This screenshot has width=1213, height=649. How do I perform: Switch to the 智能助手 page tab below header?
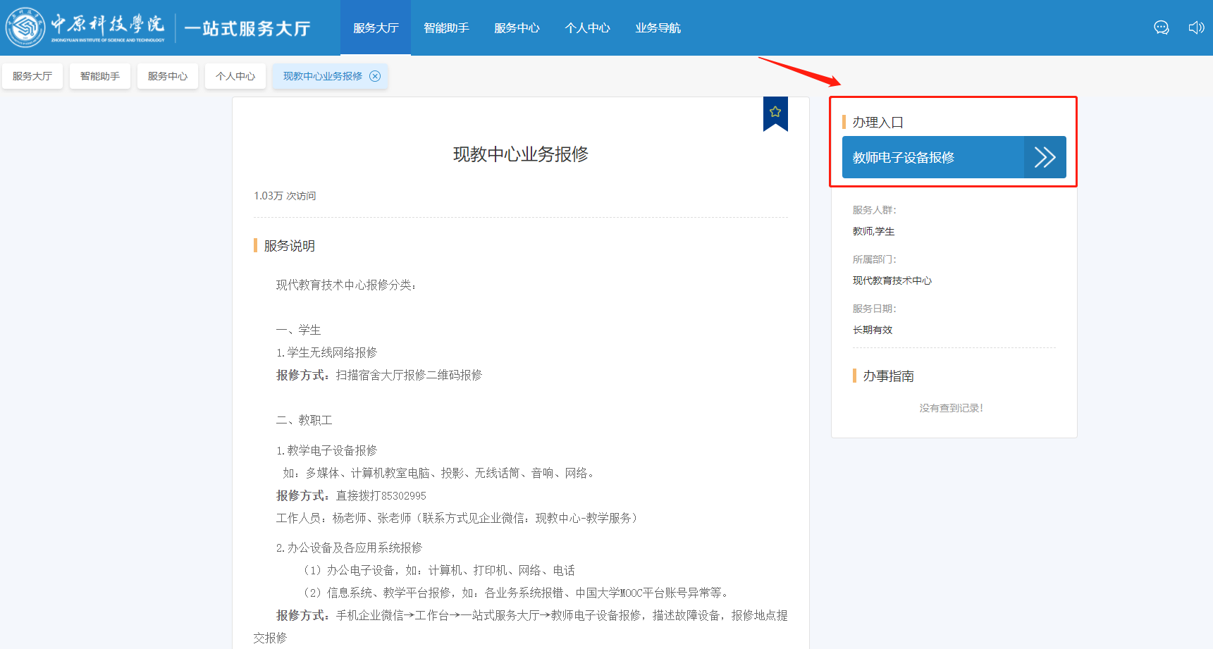coord(100,76)
